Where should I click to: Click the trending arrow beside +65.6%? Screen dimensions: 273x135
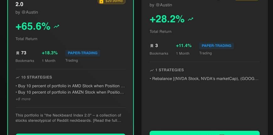point(56,26)
